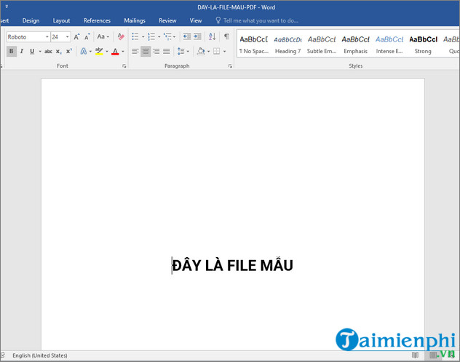460x362 pixels.
Task: Switch to Read Mode view
Action: 415,355
